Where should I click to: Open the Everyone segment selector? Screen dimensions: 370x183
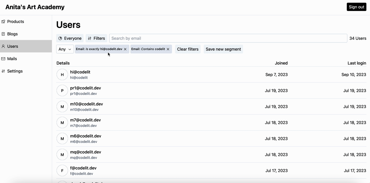(70, 38)
